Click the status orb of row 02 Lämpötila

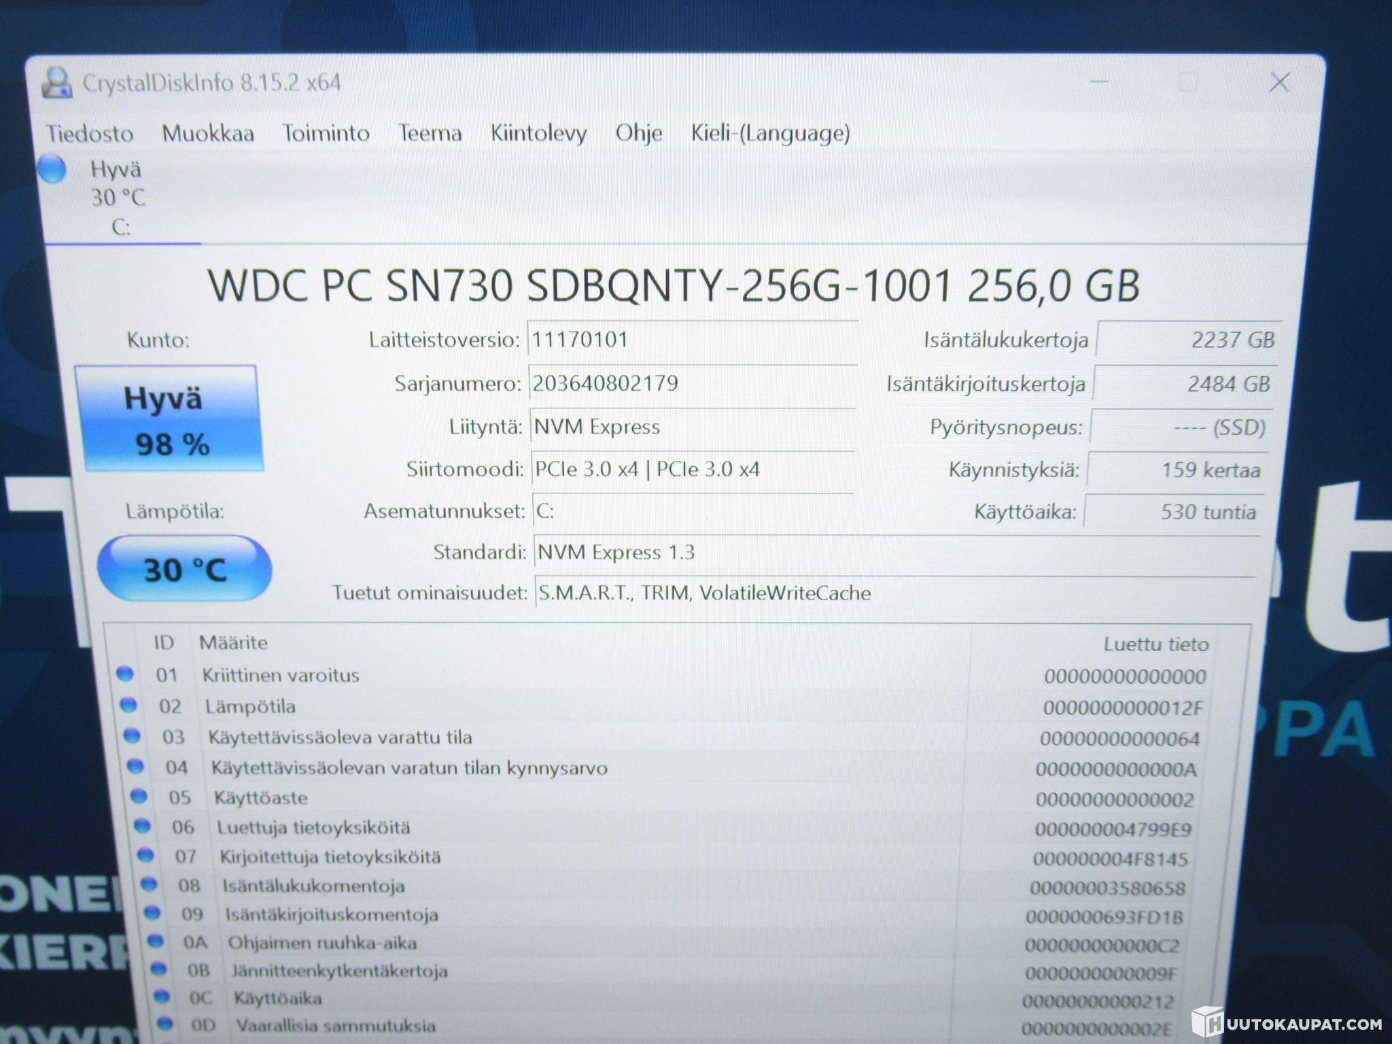[128, 704]
